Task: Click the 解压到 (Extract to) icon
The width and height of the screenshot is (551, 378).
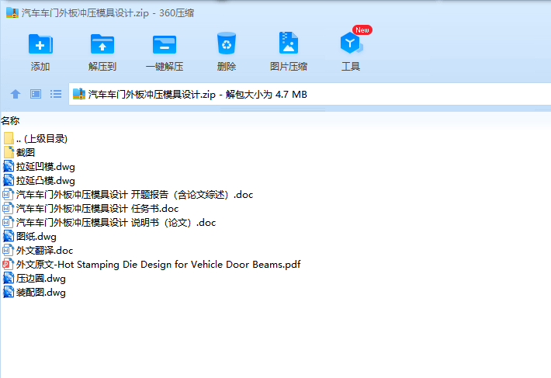Action: pos(102,44)
